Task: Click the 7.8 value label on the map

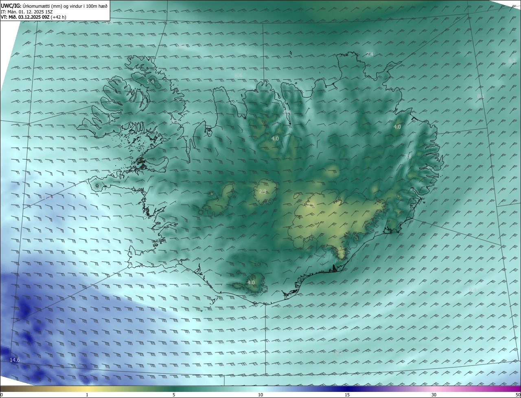Action: tap(408, 157)
